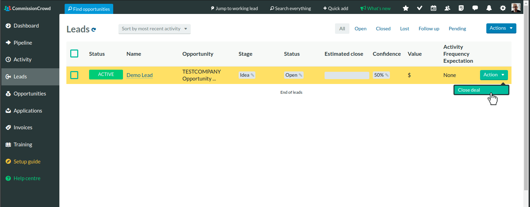530x207 pixels.
Task: Open the calendar icon in top bar
Action: pos(434,8)
